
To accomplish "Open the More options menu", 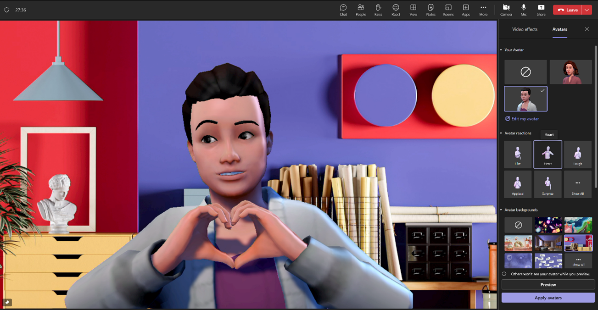I will 483,9.
